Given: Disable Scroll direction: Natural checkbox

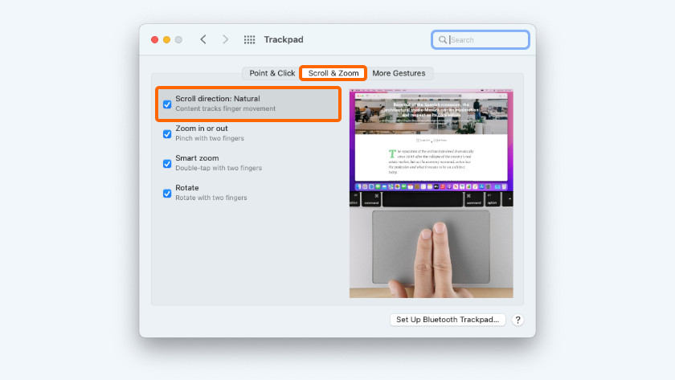Looking at the screenshot, I should [x=167, y=104].
